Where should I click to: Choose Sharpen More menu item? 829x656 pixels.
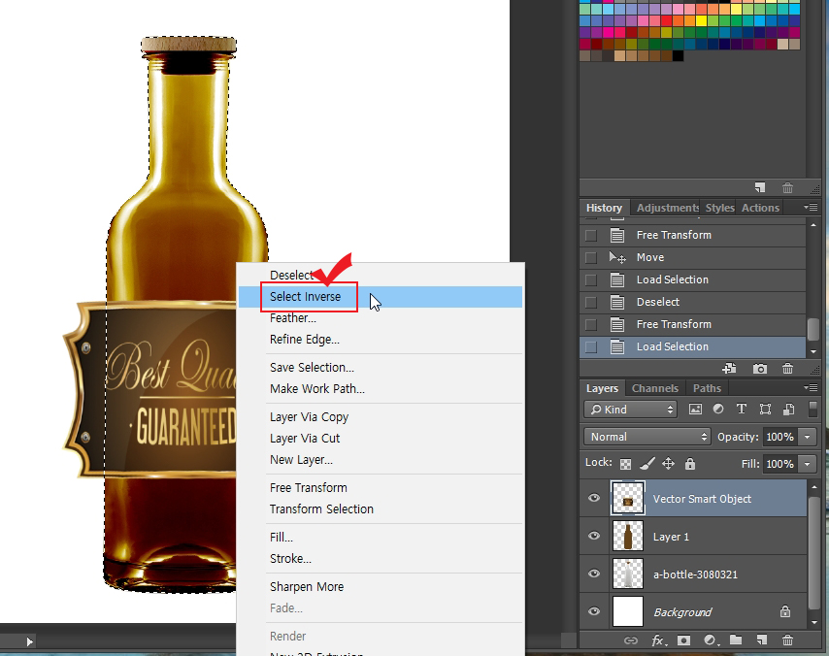(307, 587)
